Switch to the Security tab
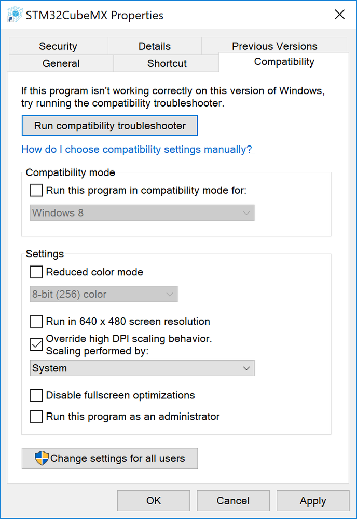Image resolution: width=357 pixels, height=519 pixels. 58,46
